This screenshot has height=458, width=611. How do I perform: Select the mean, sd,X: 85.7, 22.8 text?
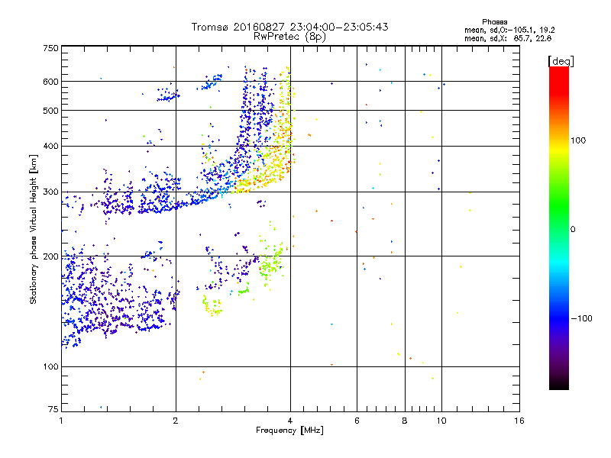tap(509, 39)
